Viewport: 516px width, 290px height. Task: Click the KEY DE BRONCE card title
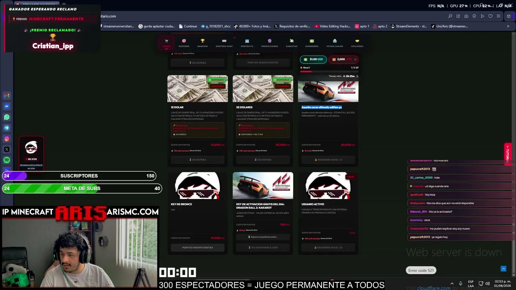(181, 204)
